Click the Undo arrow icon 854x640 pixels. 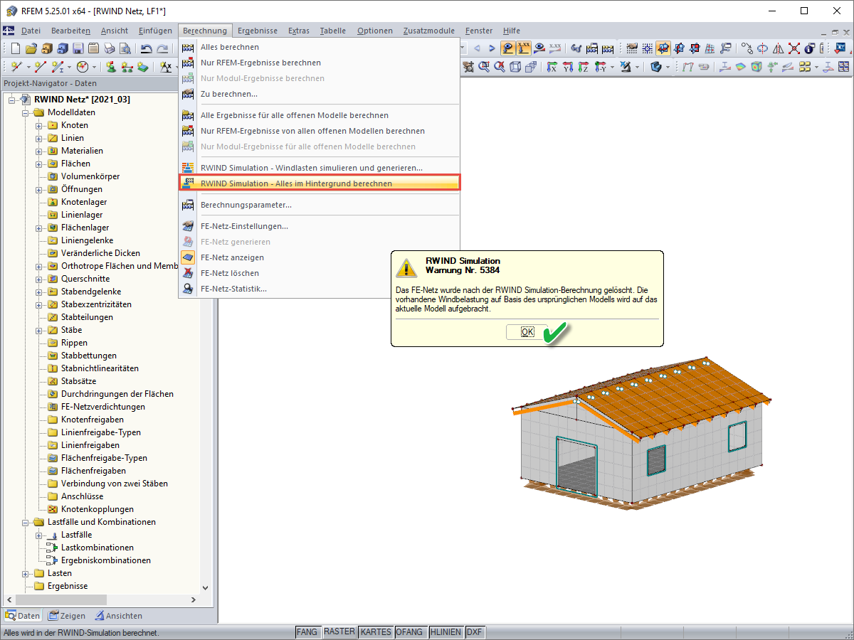tap(146, 49)
